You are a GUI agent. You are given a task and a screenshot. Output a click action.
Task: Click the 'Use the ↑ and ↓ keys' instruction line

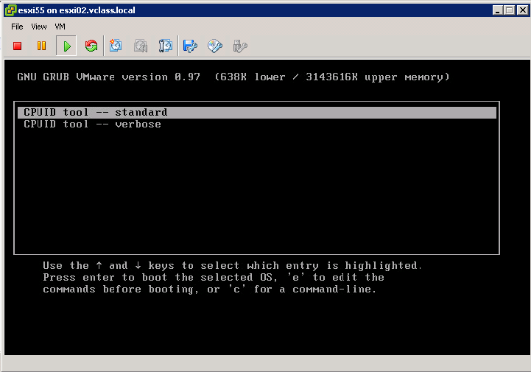tap(232, 265)
